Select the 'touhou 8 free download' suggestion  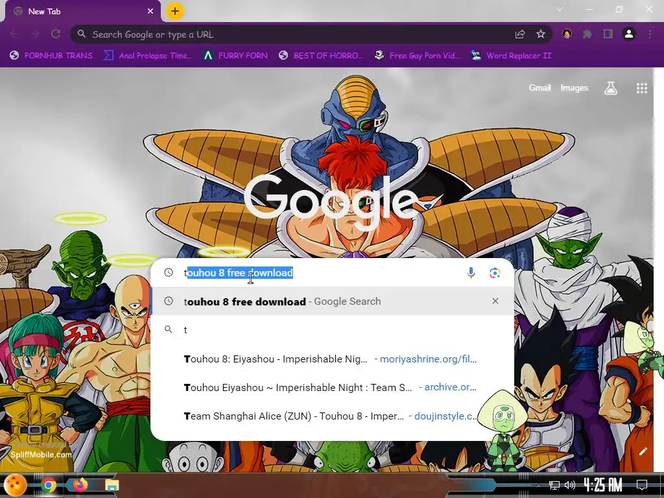(x=333, y=301)
